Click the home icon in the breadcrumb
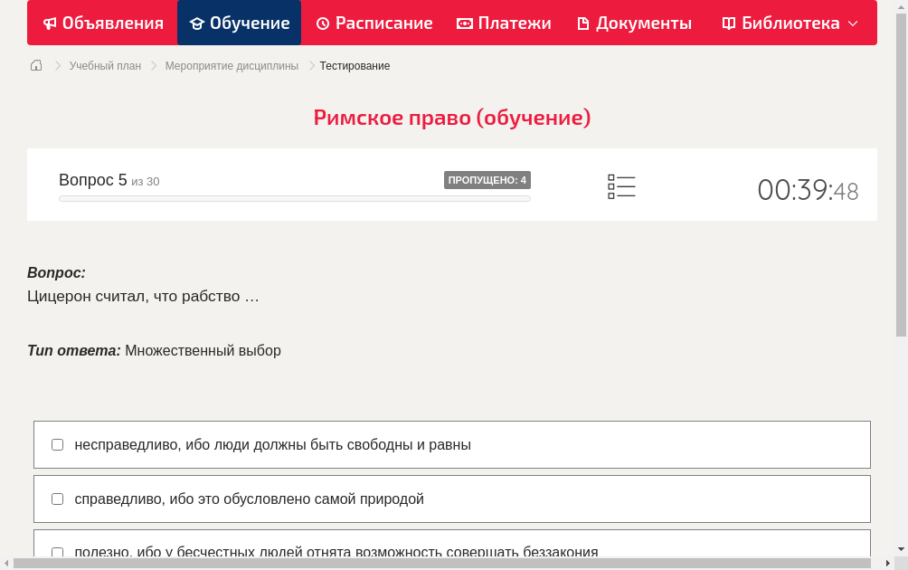The height and width of the screenshot is (570, 908). point(35,65)
